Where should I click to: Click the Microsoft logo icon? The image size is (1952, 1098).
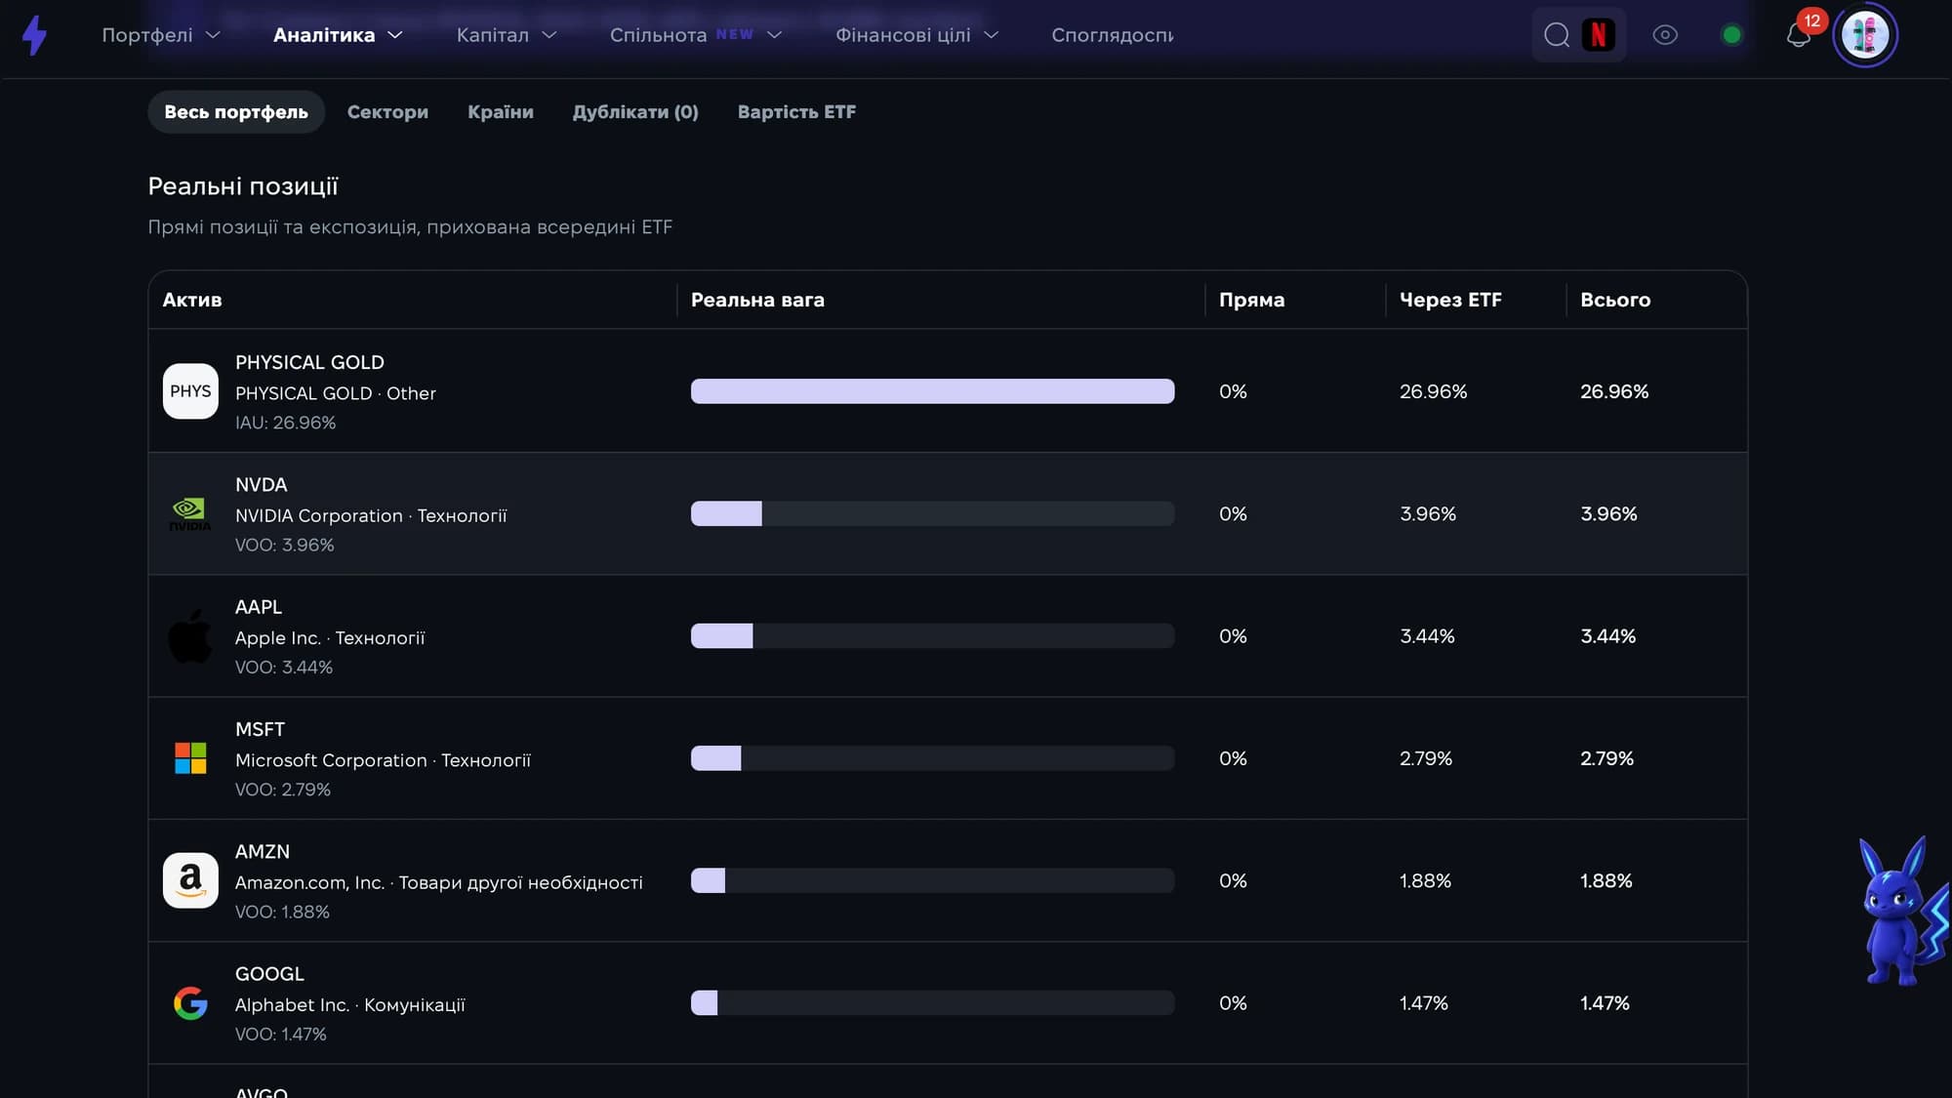[190, 758]
